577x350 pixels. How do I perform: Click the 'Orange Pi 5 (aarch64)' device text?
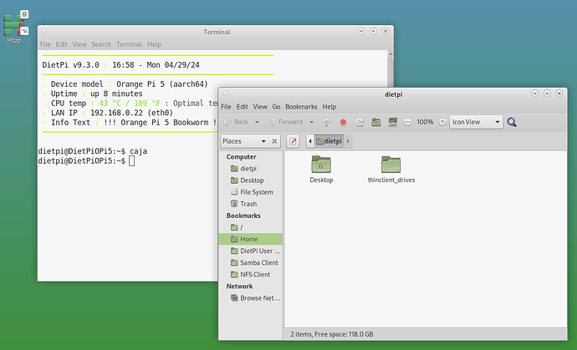point(162,84)
